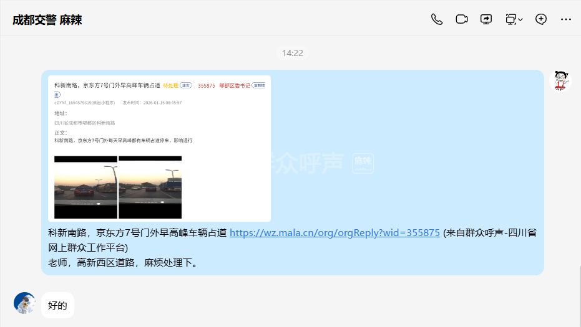Click the chat scrollbar on the right edge
This screenshot has width=581, height=327.
[579, 293]
